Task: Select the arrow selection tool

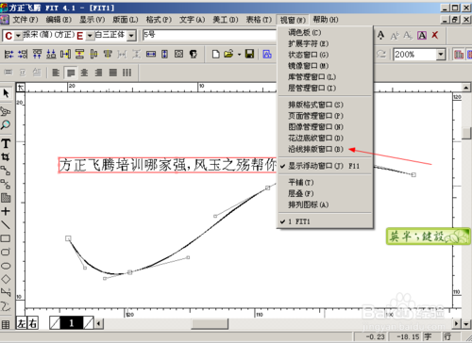Action: [6, 93]
